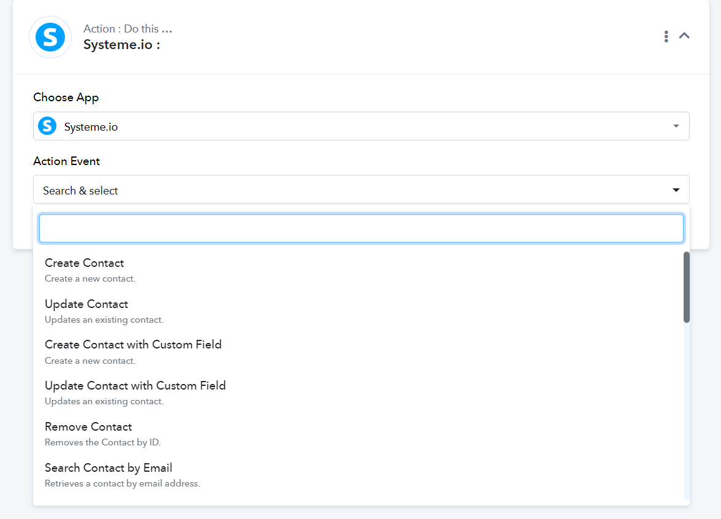Select the Update Contact action
This screenshot has height=519, width=721.
[x=361, y=312]
